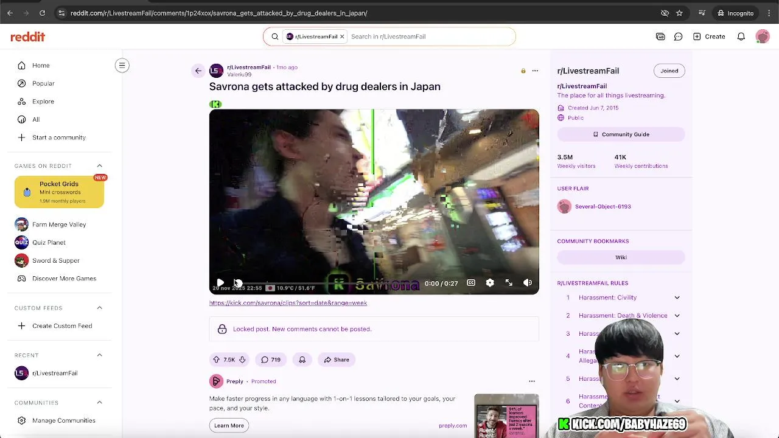Open the r/LivestreamFail community avatar on post
This screenshot has height=438, width=779.
pyautogui.click(x=216, y=71)
